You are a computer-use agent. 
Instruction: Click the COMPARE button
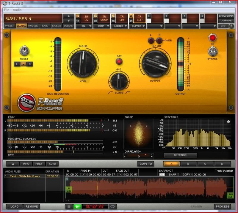coord(226,21)
